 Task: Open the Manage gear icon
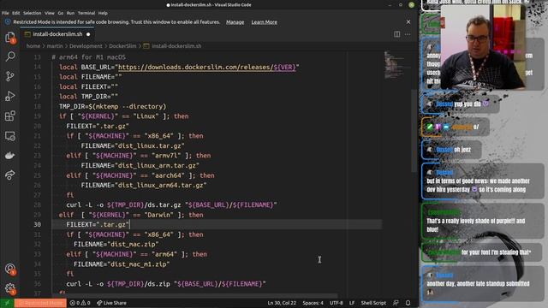9,288
